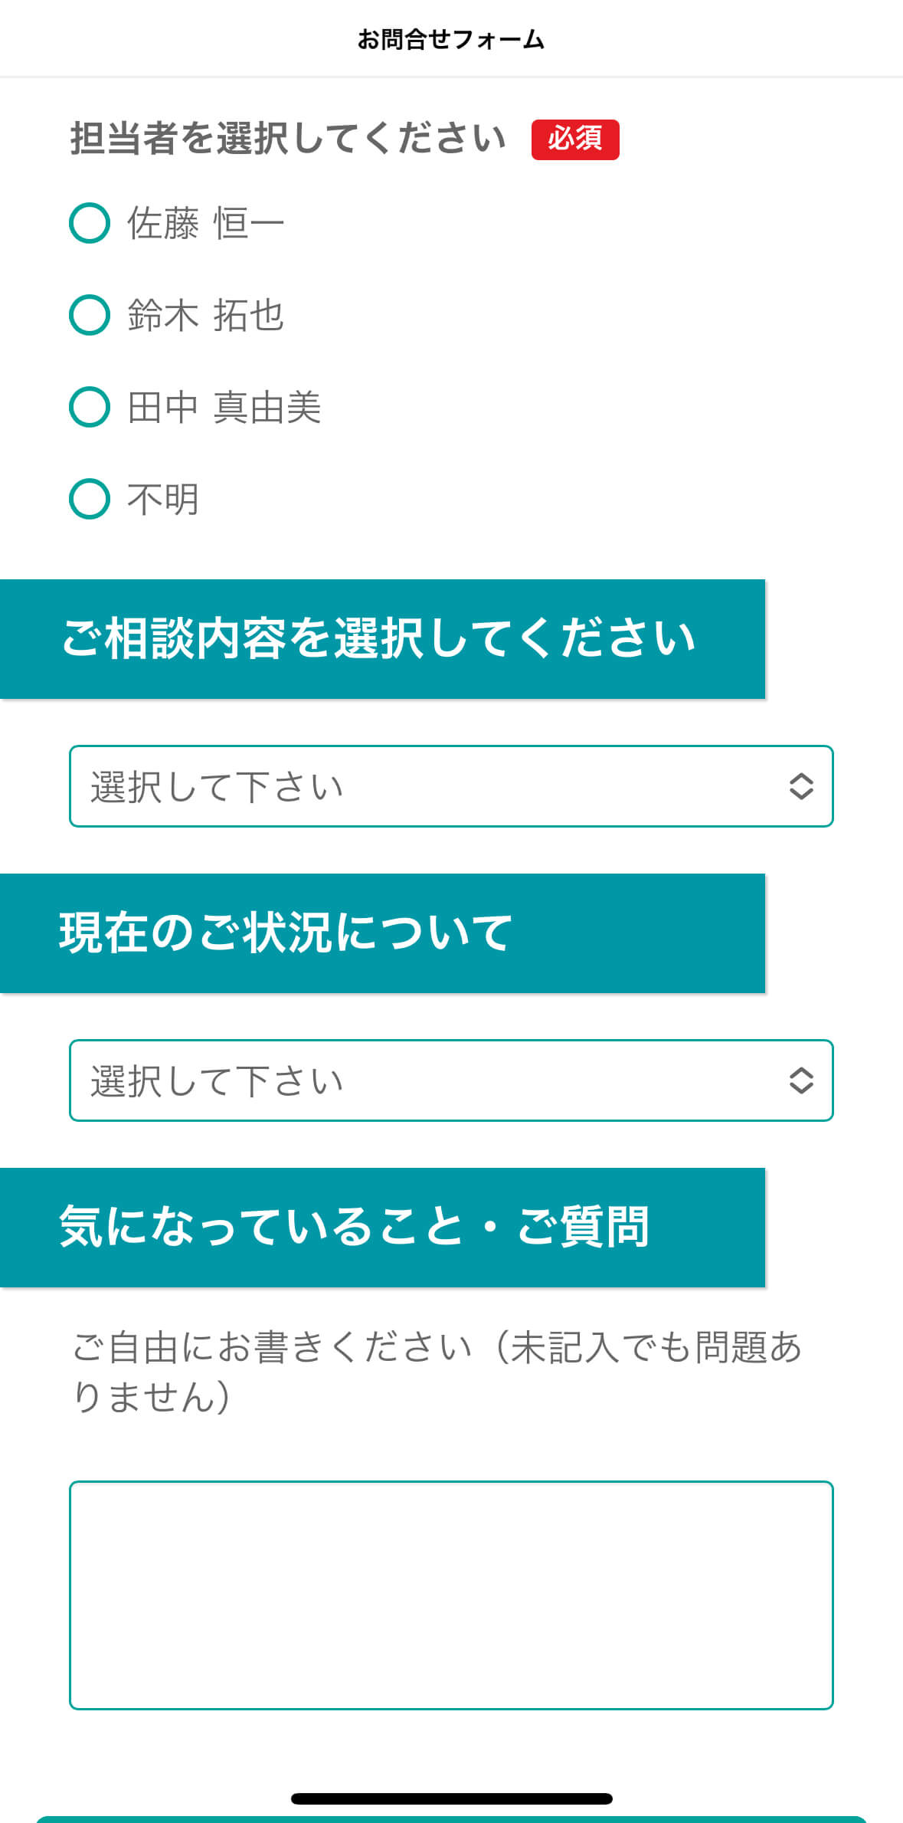Click the 鈴木 拓也 name label
This screenshot has width=903, height=1823.
tap(205, 315)
